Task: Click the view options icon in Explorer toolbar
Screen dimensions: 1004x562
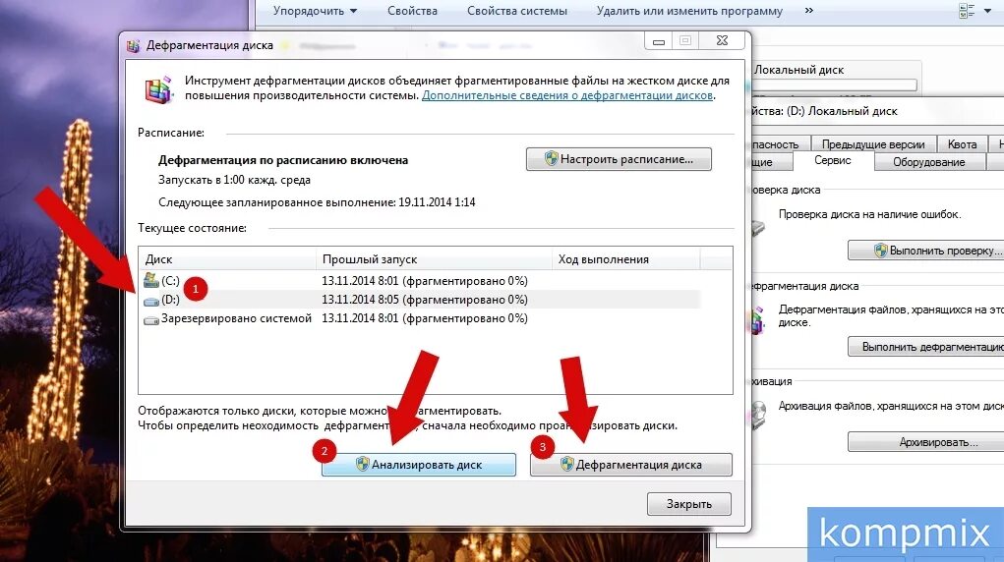Action: click(x=967, y=11)
